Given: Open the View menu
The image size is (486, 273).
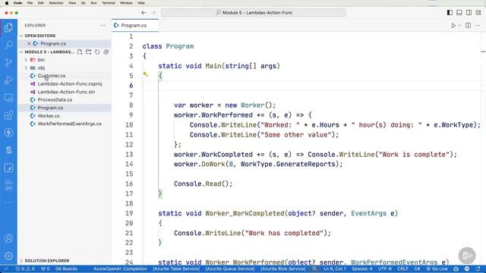Looking at the screenshot, I should coord(72,3).
